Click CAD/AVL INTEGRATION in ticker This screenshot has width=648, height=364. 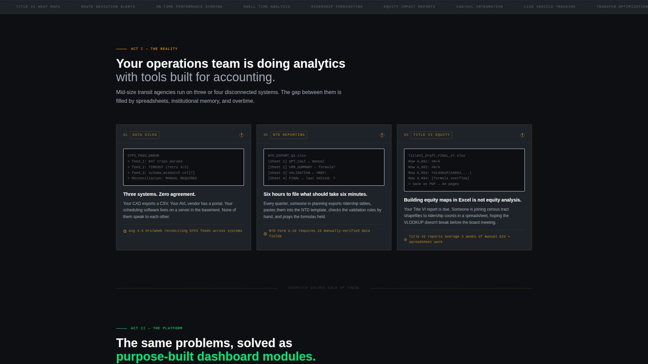pos(480,7)
